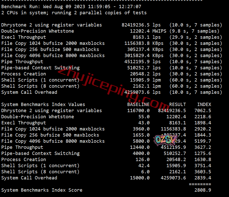
Task: Click the INDEX column header
Action: [x=204, y=104]
